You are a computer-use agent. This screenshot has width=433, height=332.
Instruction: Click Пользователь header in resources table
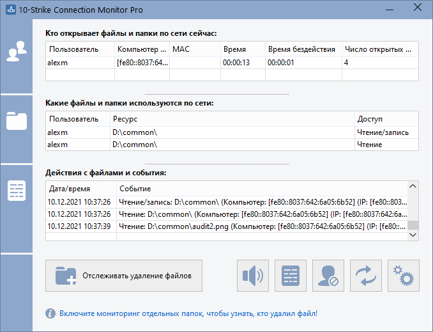[78, 119]
